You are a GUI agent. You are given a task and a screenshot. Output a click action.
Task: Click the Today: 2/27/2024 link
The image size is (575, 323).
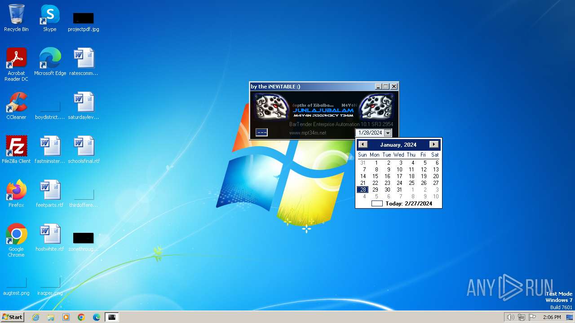[409, 204]
